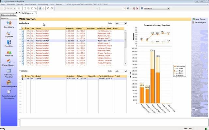
Task: Click the Aufgaben list scrollbar down arrow
Action: click(x=125, y=63)
